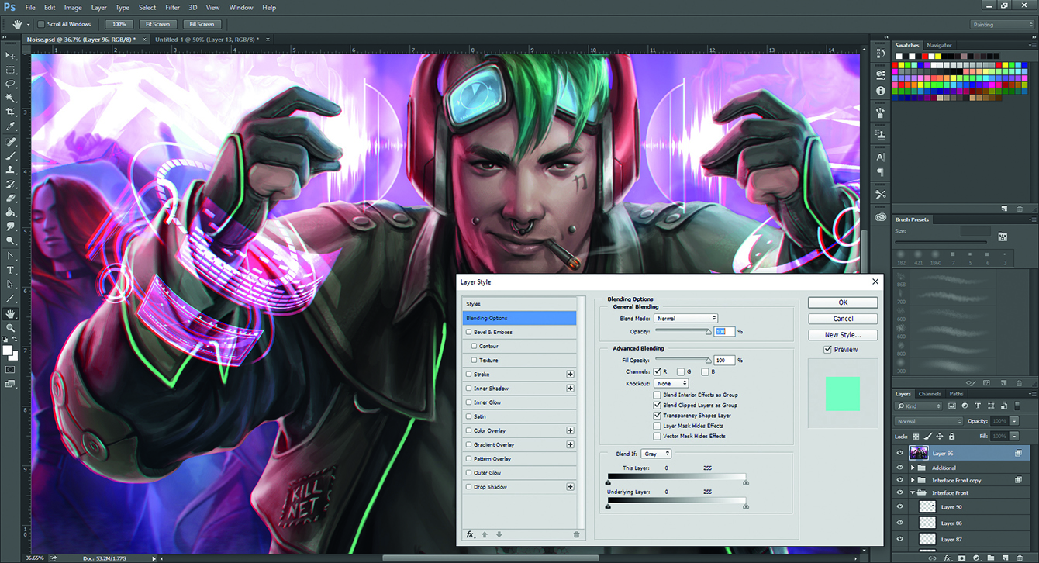1039x563 pixels.
Task: Select the Move tool
Action: pyautogui.click(x=11, y=56)
